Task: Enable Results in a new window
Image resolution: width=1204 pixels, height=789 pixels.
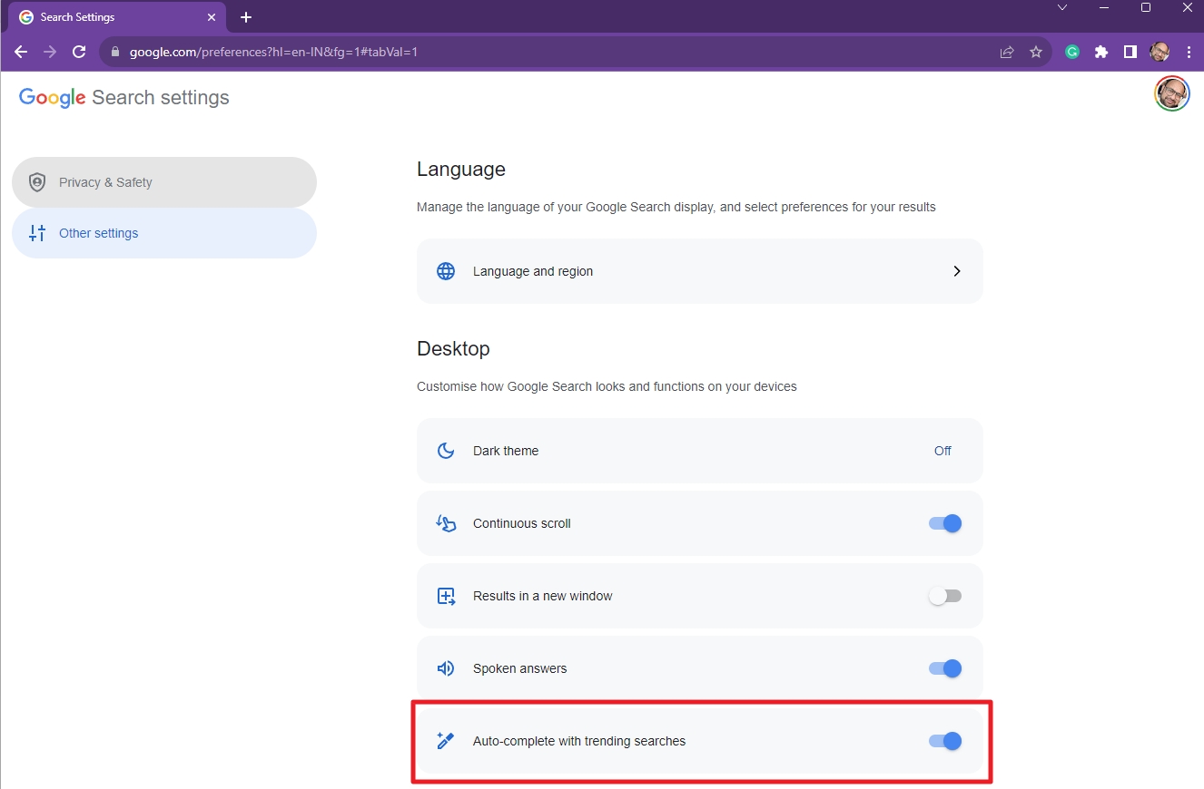Action: pyautogui.click(x=944, y=596)
